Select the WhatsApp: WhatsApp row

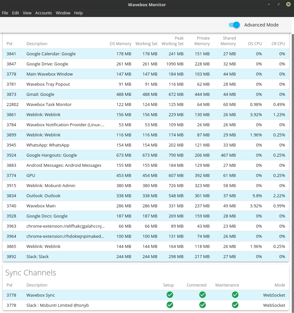146,145
